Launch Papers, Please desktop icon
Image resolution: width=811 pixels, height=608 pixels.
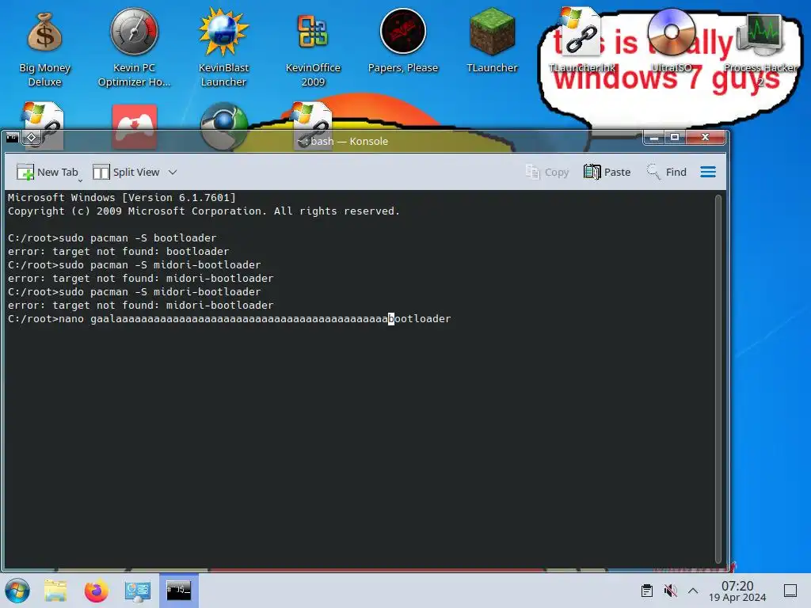click(x=403, y=41)
